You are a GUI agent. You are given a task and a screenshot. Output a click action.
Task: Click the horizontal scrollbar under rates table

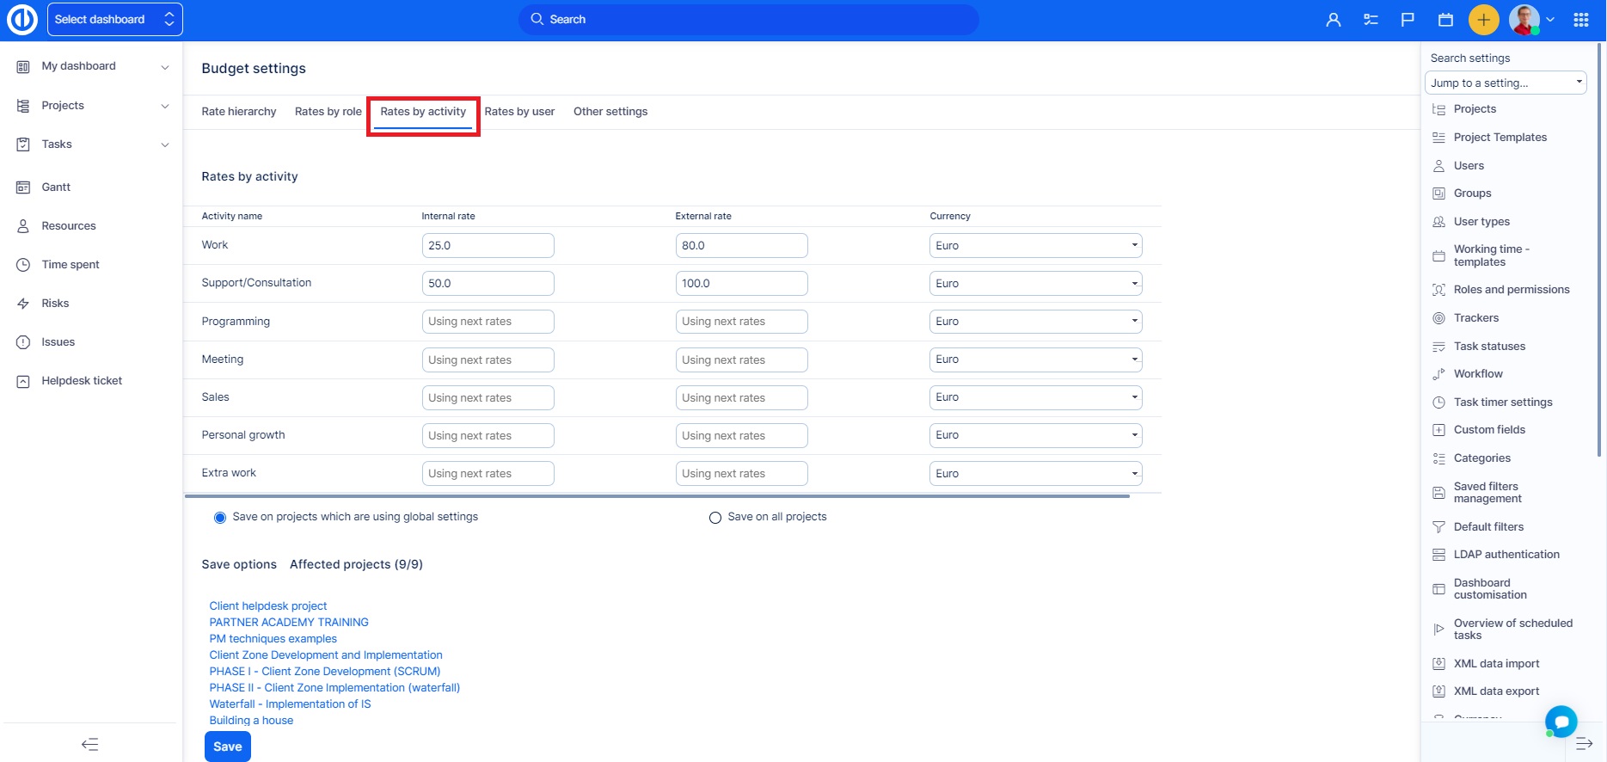pos(657,496)
